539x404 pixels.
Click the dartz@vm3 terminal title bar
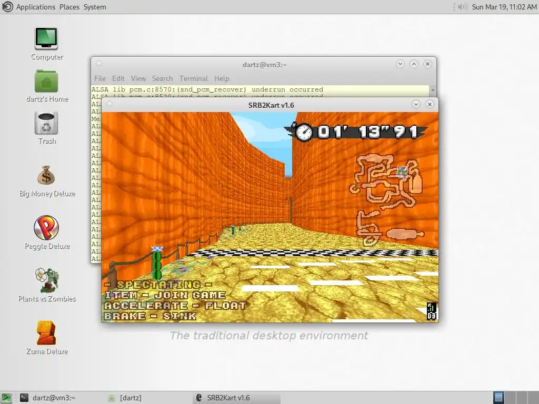pos(264,65)
